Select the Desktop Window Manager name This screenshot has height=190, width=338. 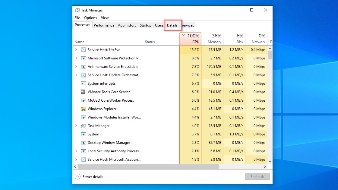coord(109,143)
